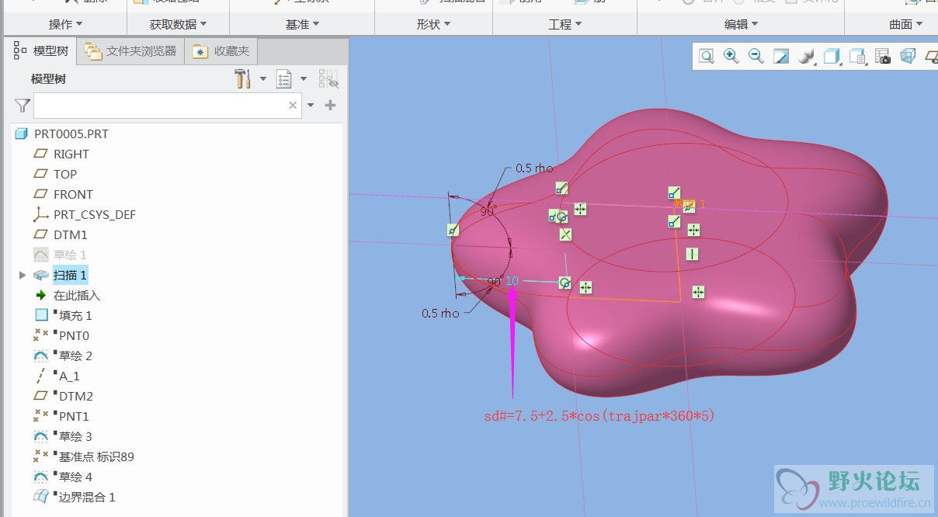938x517 pixels.
Task: Click the 填充 1 fill feature icon
Action: (42, 315)
